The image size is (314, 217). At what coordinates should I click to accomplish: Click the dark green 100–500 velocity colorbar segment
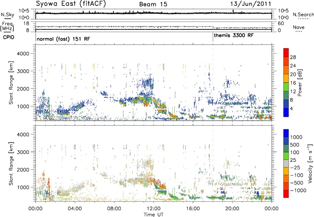(x=286, y=148)
